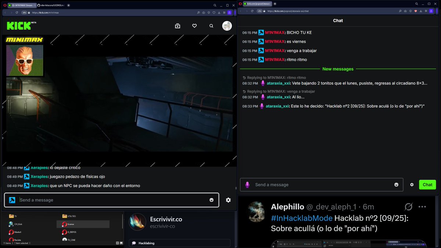Select the license file in file explorer

click(x=83, y=224)
